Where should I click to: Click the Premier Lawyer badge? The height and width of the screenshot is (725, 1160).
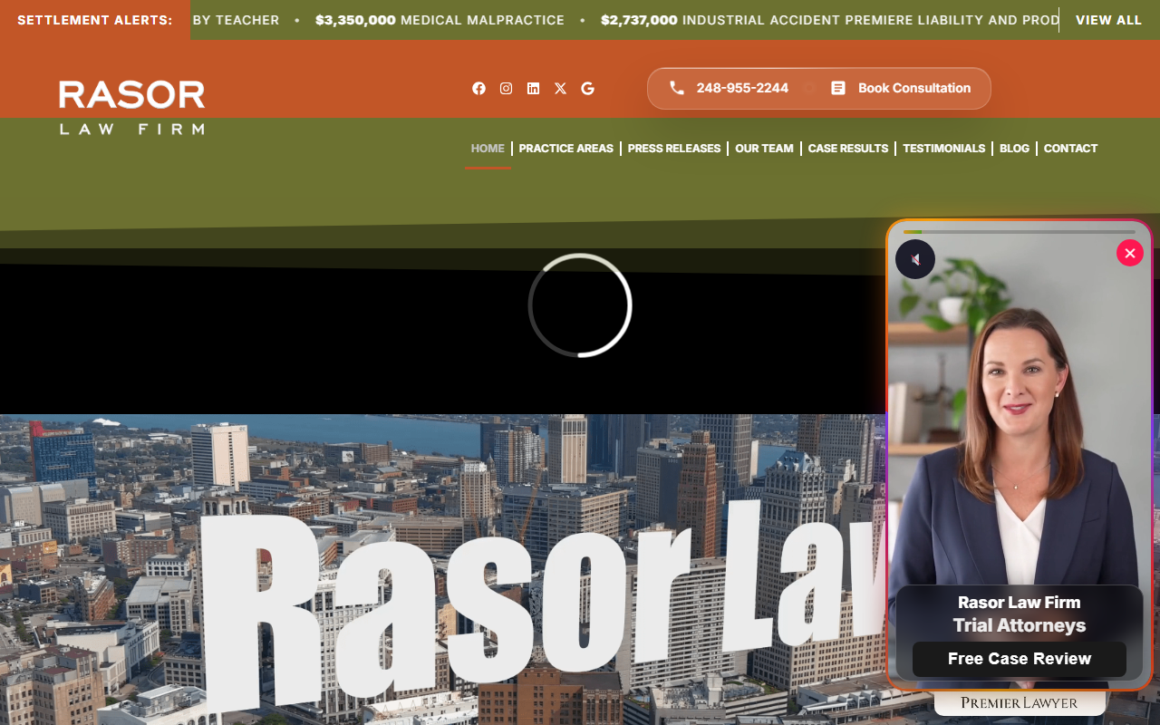[x=1020, y=703]
